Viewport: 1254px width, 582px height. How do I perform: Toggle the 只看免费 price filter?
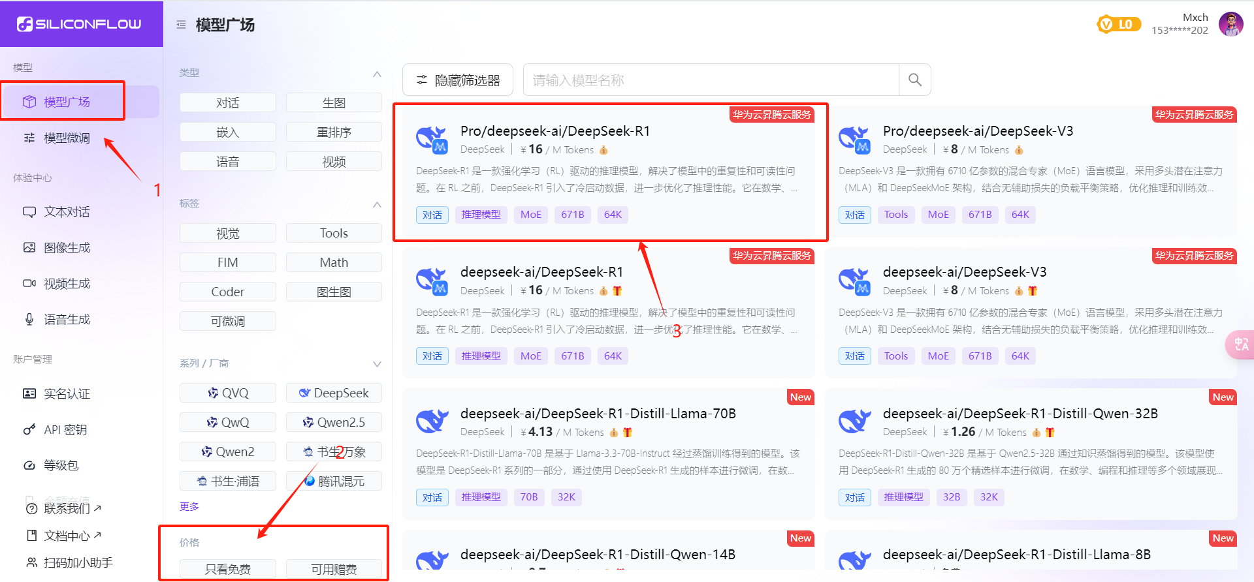[227, 569]
